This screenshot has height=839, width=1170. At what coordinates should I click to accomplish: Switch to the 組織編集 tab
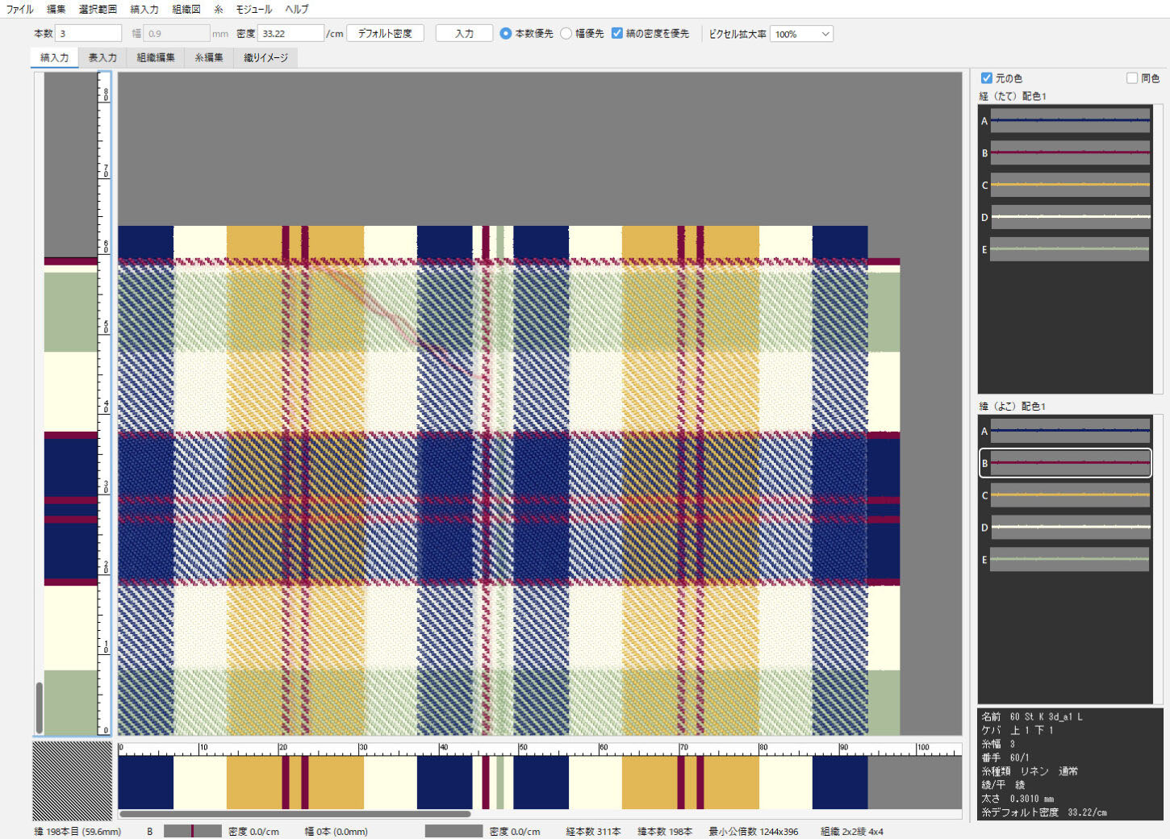click(x=156, y=57)
